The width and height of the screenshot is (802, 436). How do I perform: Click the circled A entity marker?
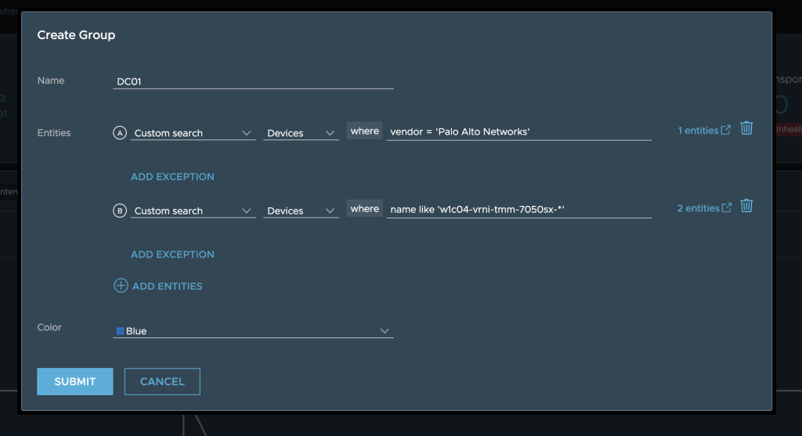(120, 133)
